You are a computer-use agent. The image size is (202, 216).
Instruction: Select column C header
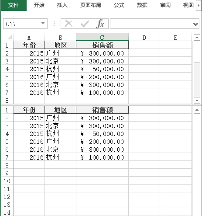coord(102,37)
